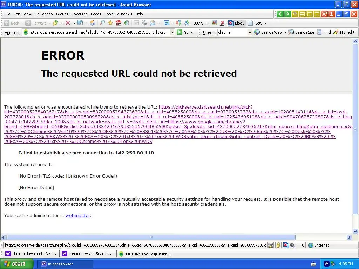Open the File menu
This screenshot has width=359, height=269.
(7, 14)
